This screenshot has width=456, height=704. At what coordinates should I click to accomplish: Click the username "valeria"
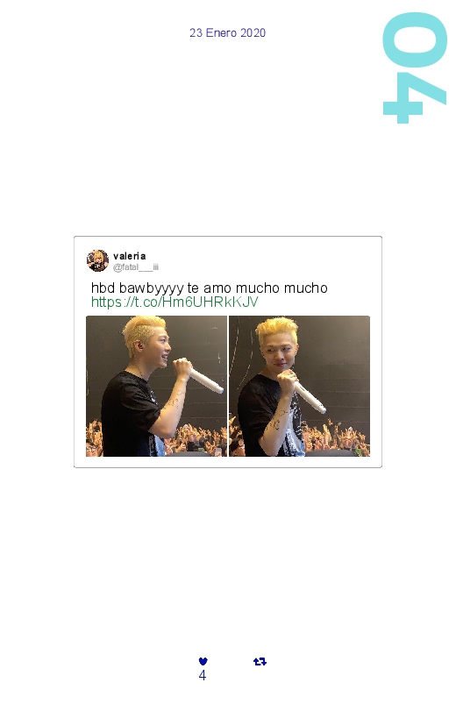click(130, 256)
